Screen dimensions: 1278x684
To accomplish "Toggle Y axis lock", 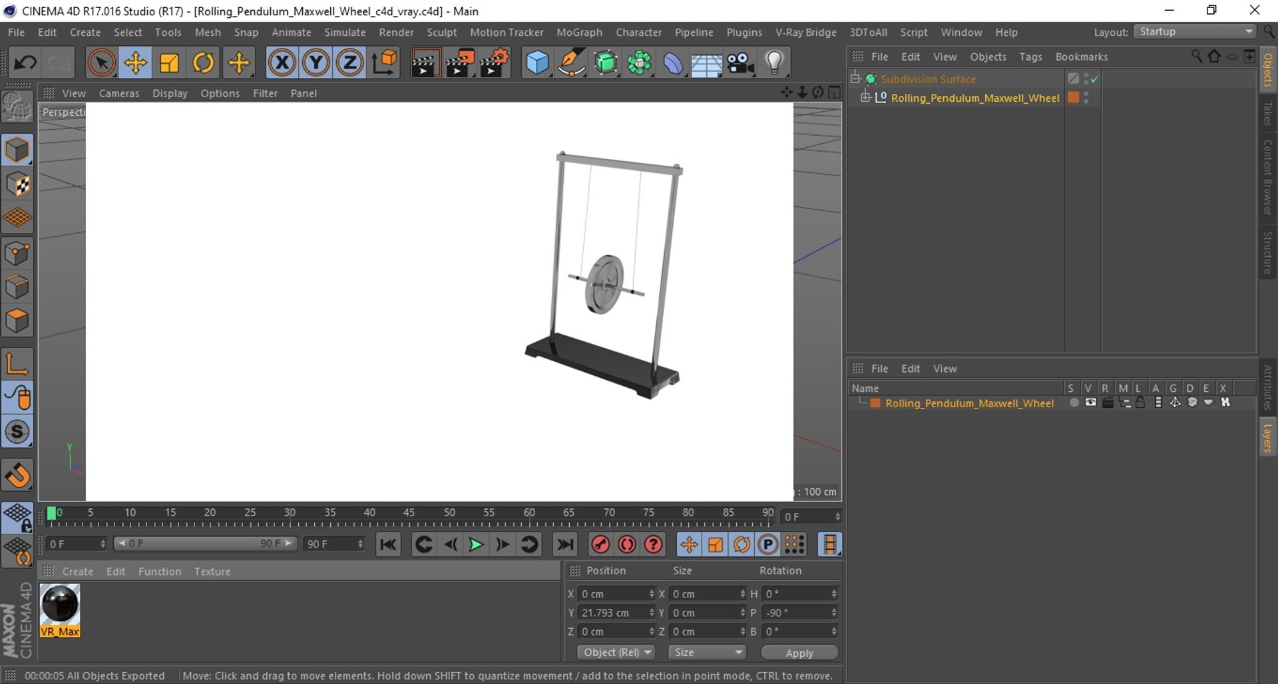I will [x=316, y=63].
